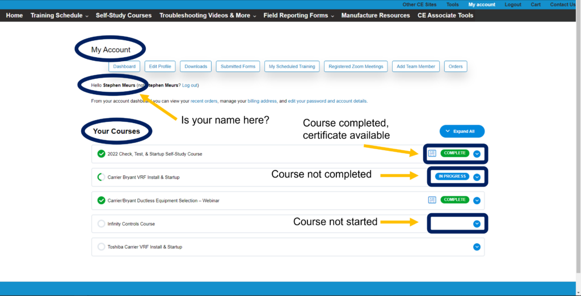
Task: Select the Dashboard account button
Action: [x=124, y=66]
